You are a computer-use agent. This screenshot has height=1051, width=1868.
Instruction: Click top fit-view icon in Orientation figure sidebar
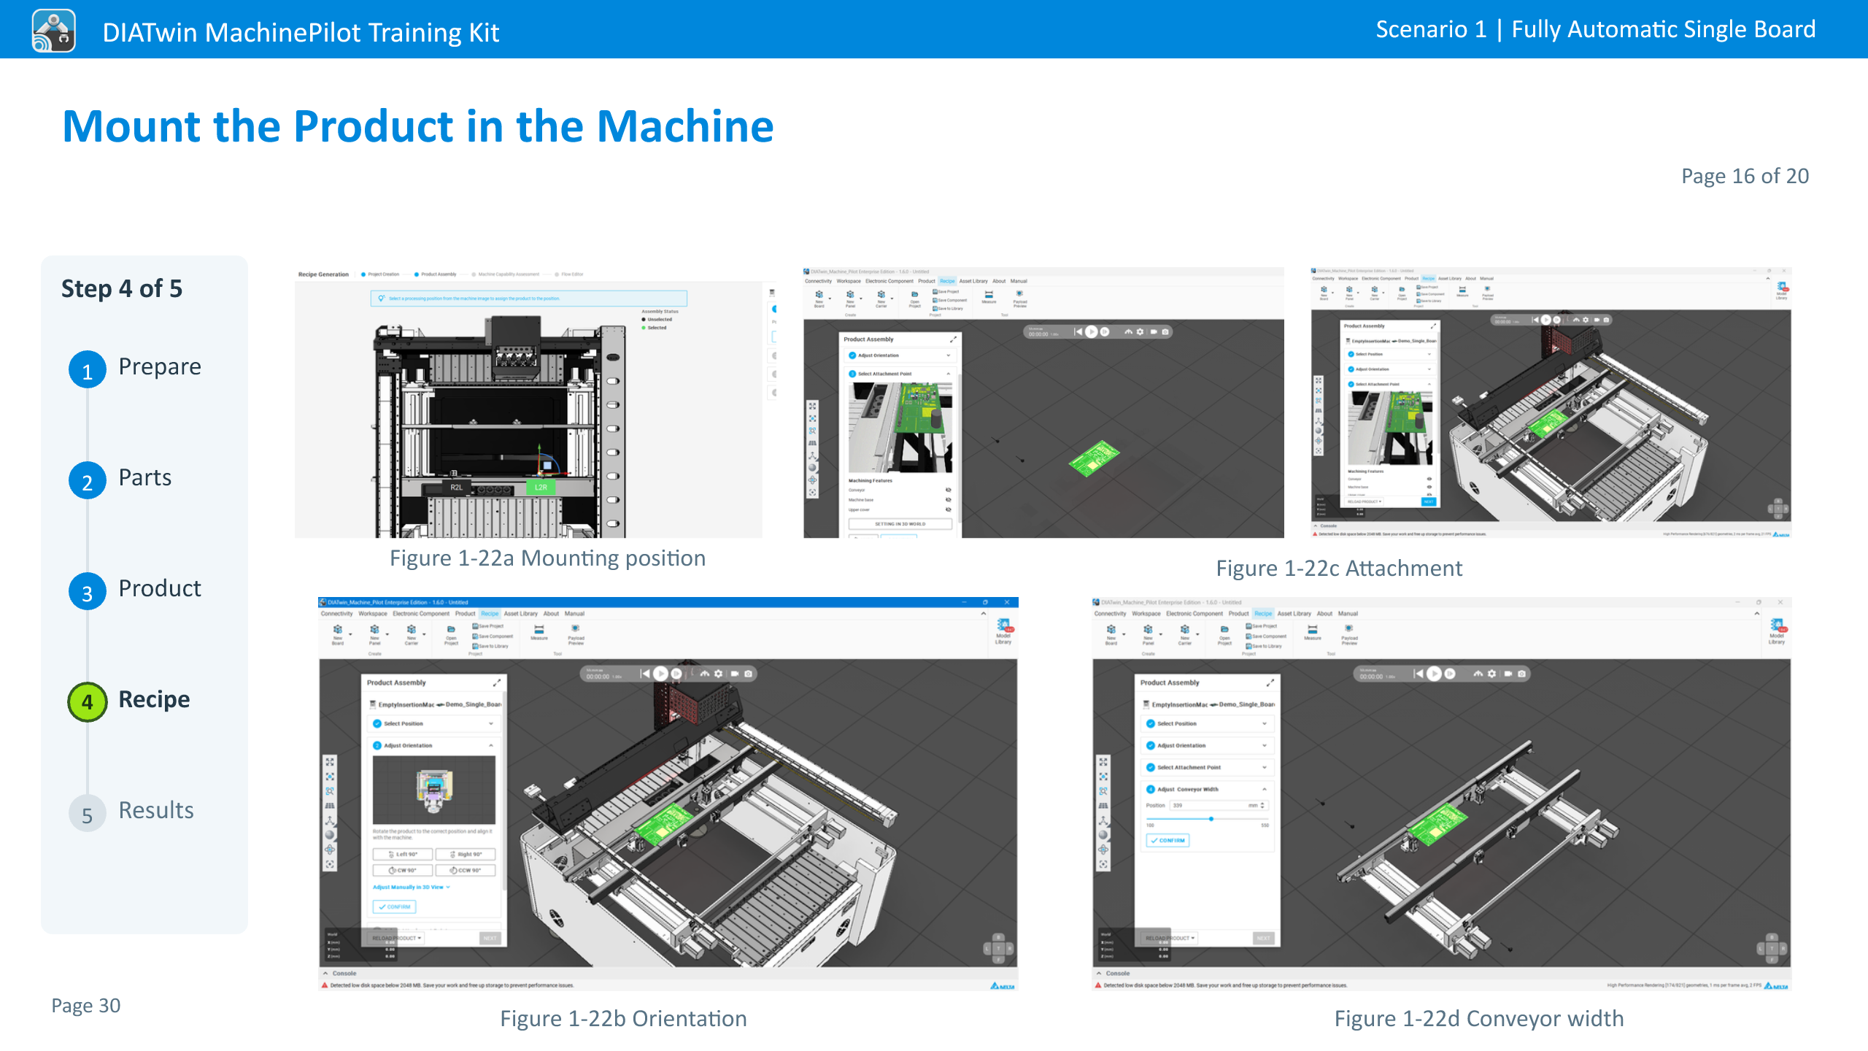330,761
